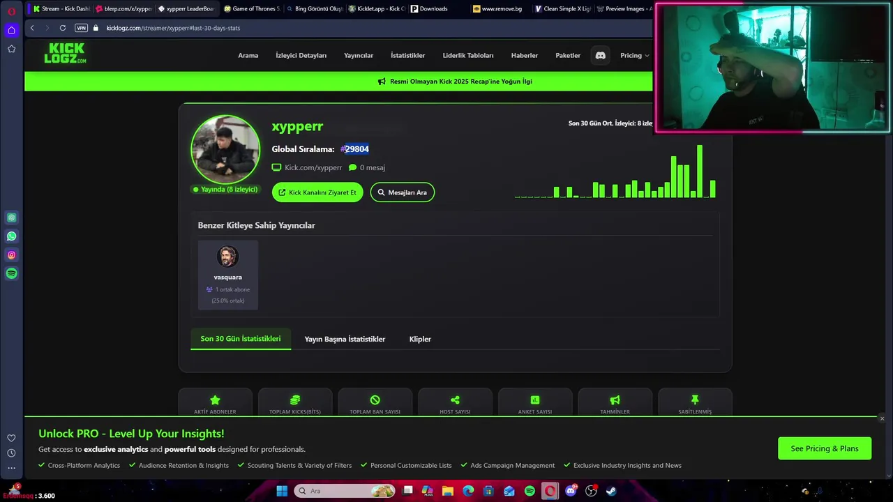Open Spotify from the taskbar
The image size is (893, 502).
click(x=530, y=491)
